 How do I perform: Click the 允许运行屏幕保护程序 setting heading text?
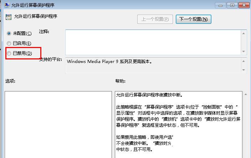(x=35, y=16)
